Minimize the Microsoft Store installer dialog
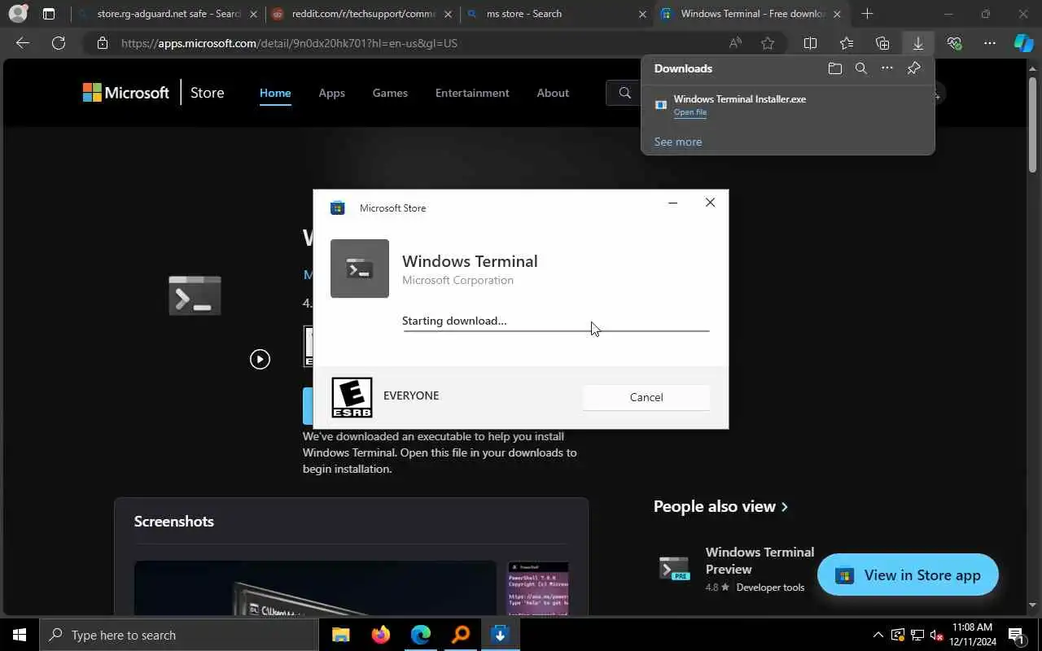1042x651 pixels. click(x=672, y=203)
